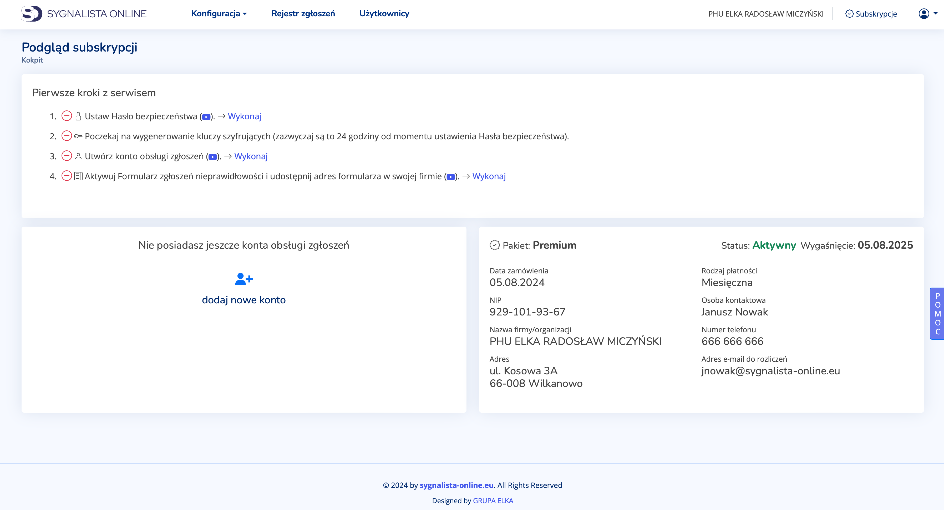Open Subskrypcje from the top bar

pyautogui.click(x=871, y=14)
